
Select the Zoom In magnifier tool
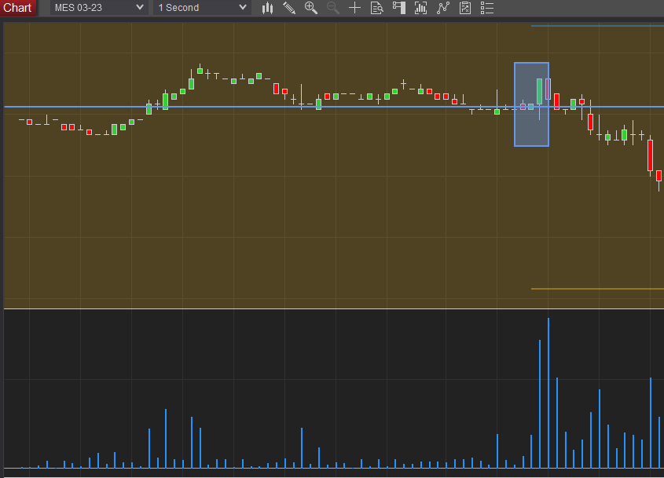click(x=311, y=8)
